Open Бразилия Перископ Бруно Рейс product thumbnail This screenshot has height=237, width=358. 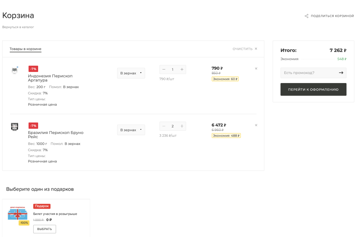point(15,127)
